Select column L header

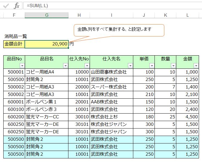[188, 15]
